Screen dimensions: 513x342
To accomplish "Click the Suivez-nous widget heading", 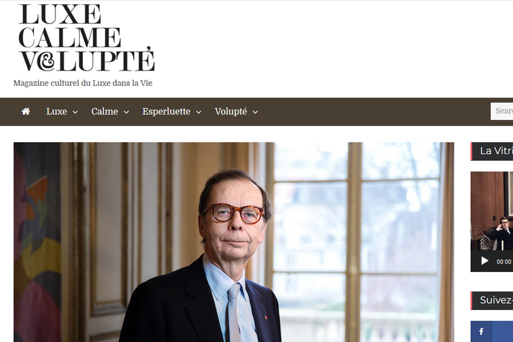I will [x=496, y=300].
